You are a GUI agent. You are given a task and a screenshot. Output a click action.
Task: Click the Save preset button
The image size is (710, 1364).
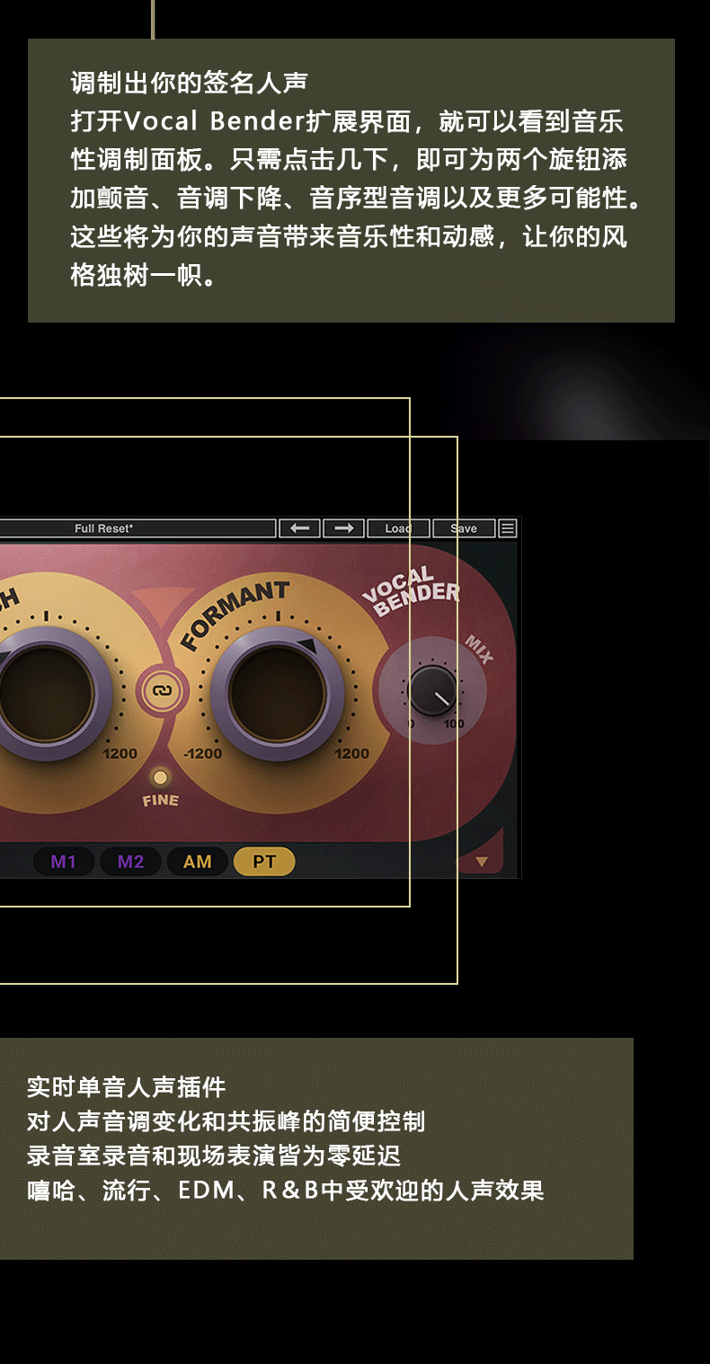pyautogui.click(x=464, y=528)
